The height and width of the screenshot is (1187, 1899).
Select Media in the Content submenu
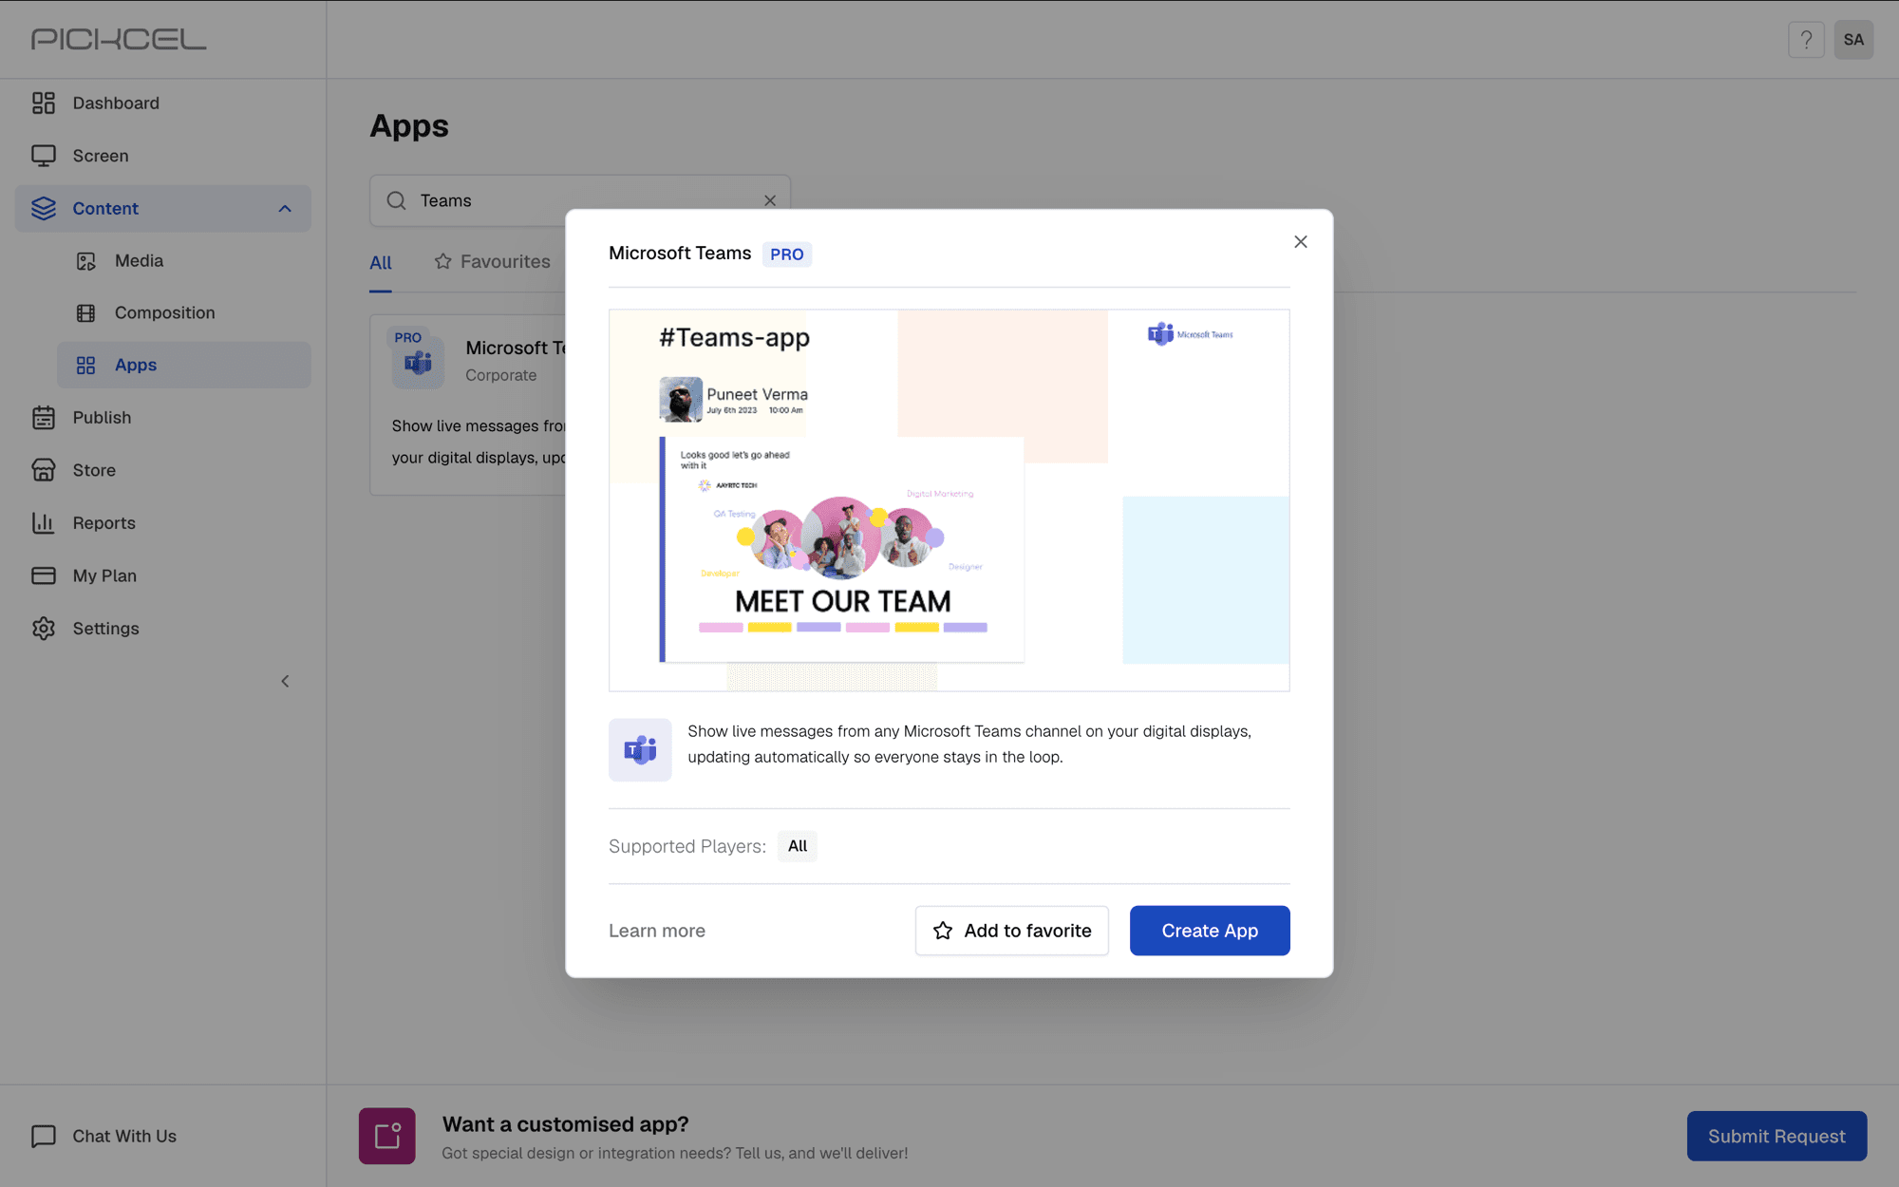pos(184,261)
